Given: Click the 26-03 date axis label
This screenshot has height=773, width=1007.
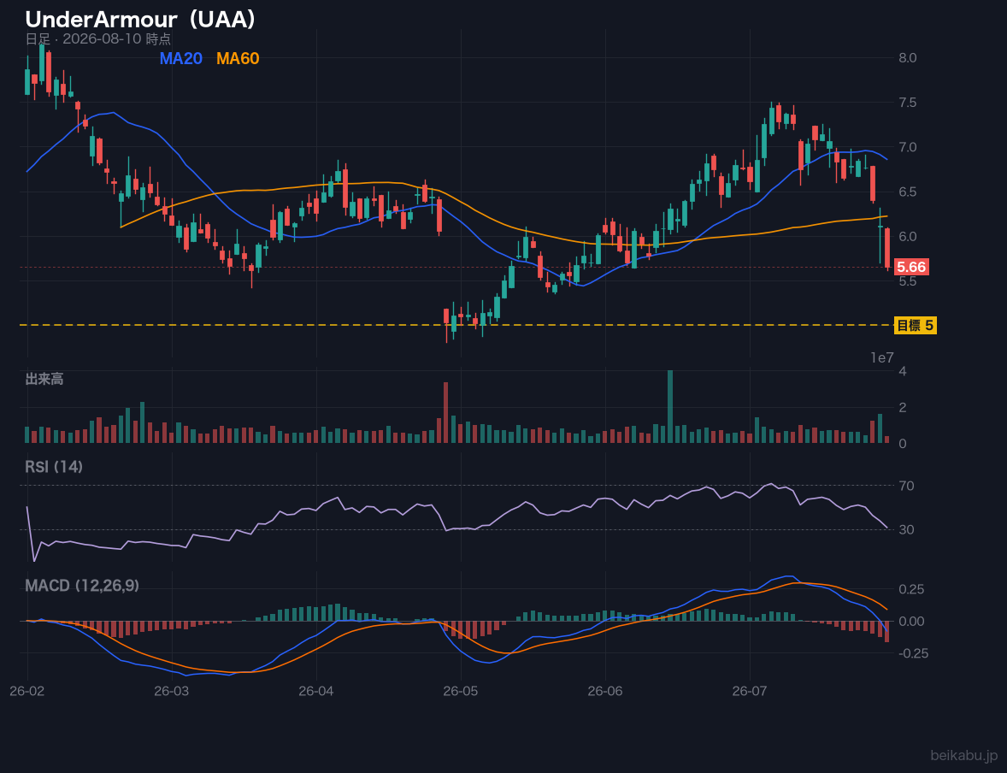Looking at the screenshot, I should (172, 692).
